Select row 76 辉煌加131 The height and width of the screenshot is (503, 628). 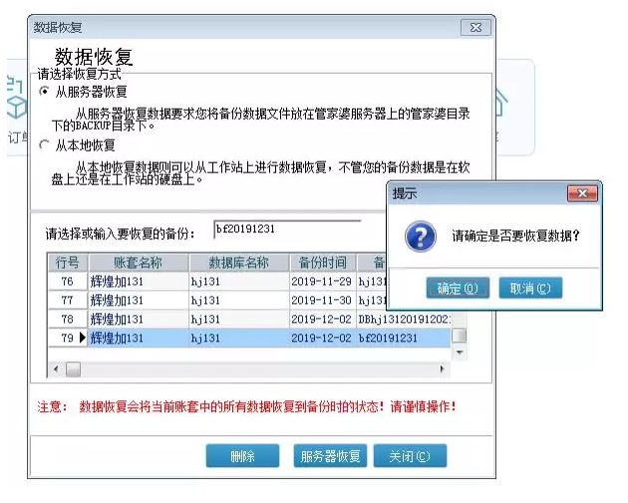tap(216, 281)
